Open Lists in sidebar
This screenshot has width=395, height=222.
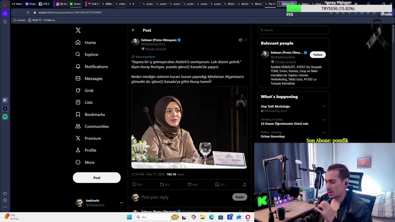pyautogui.click(x=84, y=102)
